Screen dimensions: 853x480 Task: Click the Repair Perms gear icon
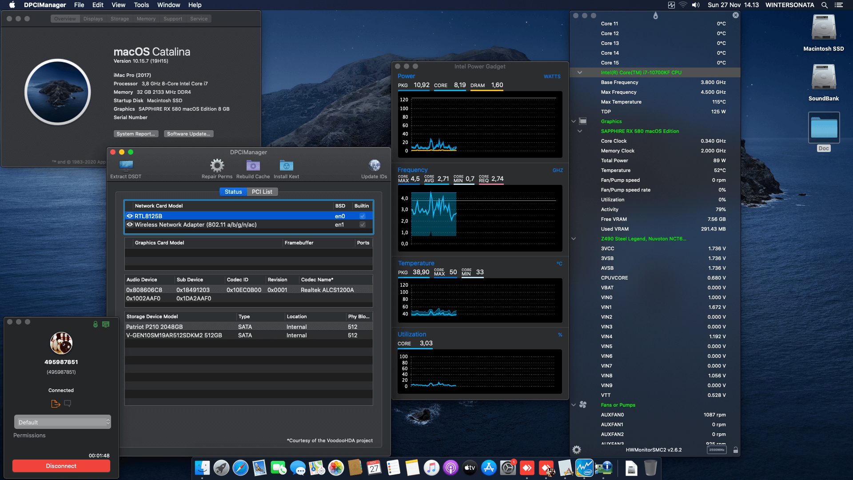point(217,166)
